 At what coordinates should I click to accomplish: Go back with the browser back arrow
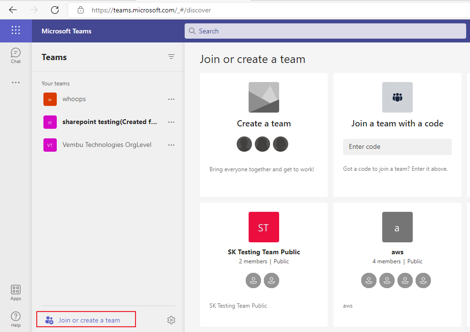click(13, 10)
